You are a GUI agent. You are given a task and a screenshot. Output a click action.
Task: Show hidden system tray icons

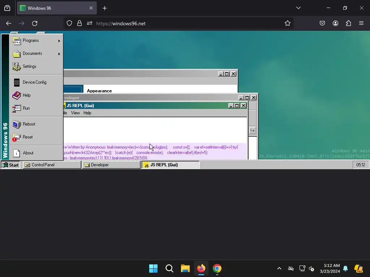click(x=279, y=268)
